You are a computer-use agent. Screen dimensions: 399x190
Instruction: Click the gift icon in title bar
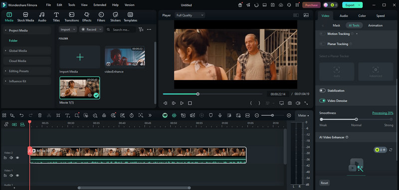[x=240, y=5]
